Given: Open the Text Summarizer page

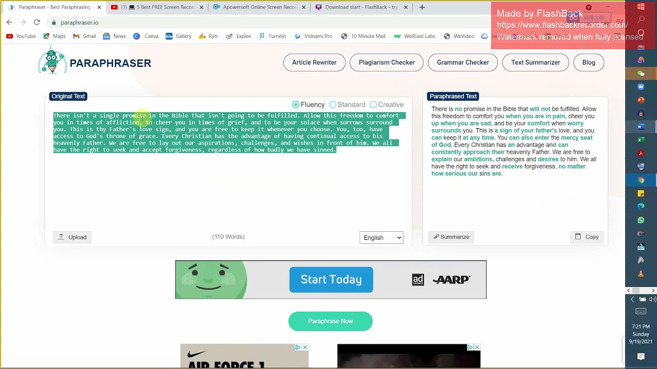Looking at the screenshot, I should [535, 63].
